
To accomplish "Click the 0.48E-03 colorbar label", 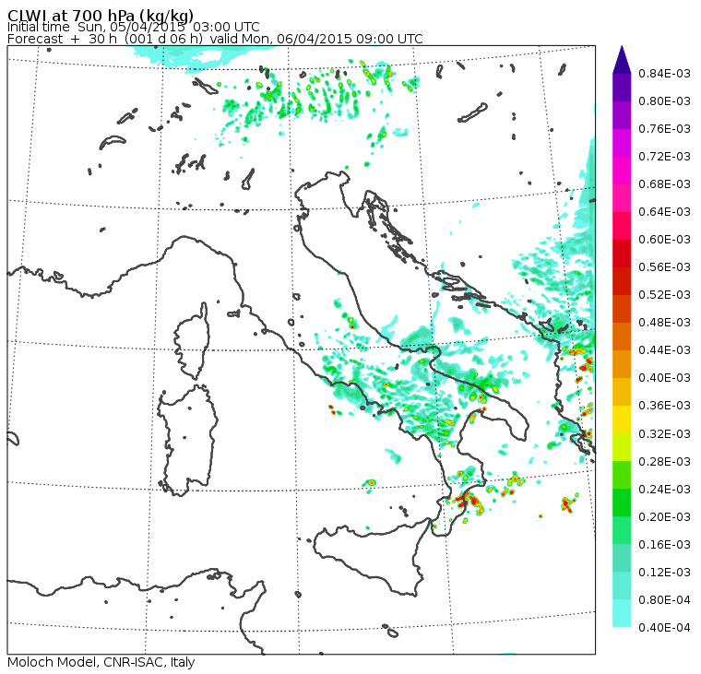I will pyautogui.click(x=664, y=323).
